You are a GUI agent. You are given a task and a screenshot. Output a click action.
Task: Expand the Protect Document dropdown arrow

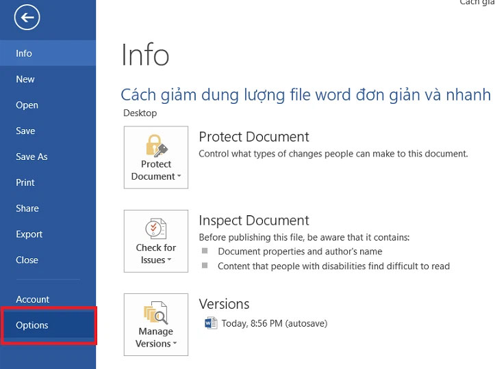point(179,177)
